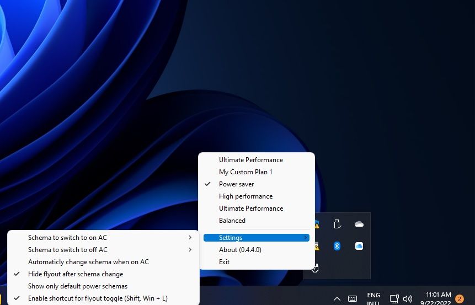The image size is (475, 305).
Task: Open the Bluetooth tray icon
Action: click(x=337, y=246)
